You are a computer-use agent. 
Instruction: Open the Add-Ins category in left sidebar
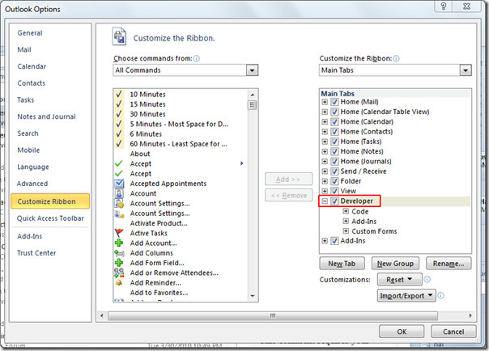(x=30, y=236)
